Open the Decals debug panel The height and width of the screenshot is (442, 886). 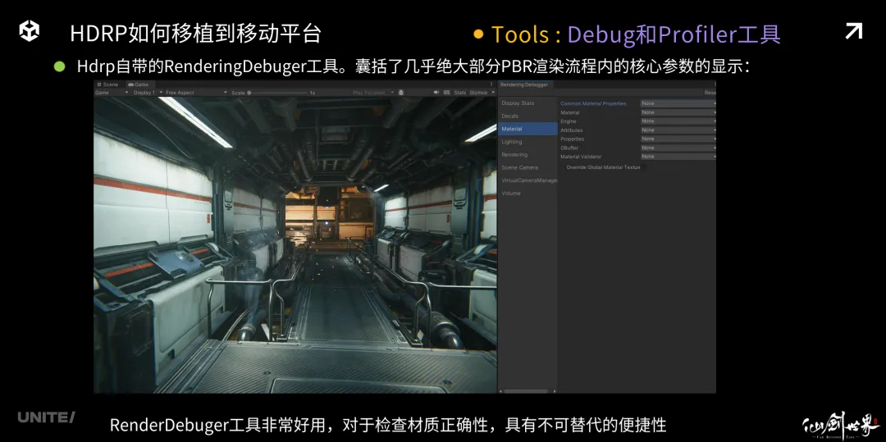[x=527, y=116]
